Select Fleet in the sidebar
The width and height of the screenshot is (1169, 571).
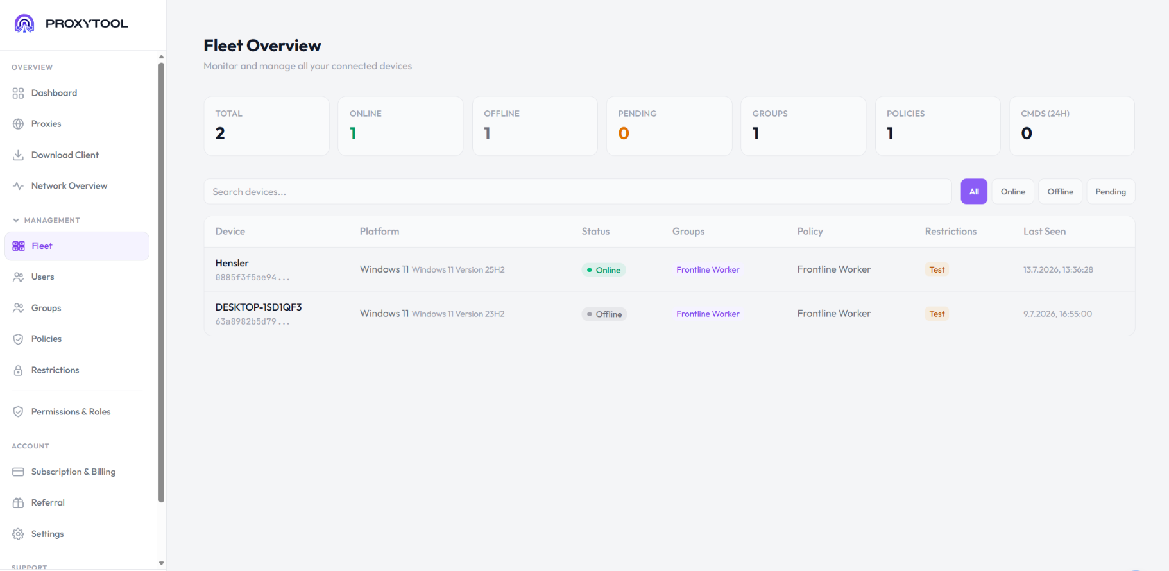tap(77, 246)
